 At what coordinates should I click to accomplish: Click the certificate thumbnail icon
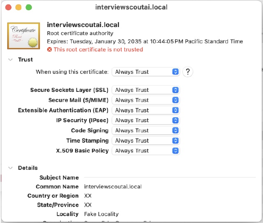tap(23, 36)
